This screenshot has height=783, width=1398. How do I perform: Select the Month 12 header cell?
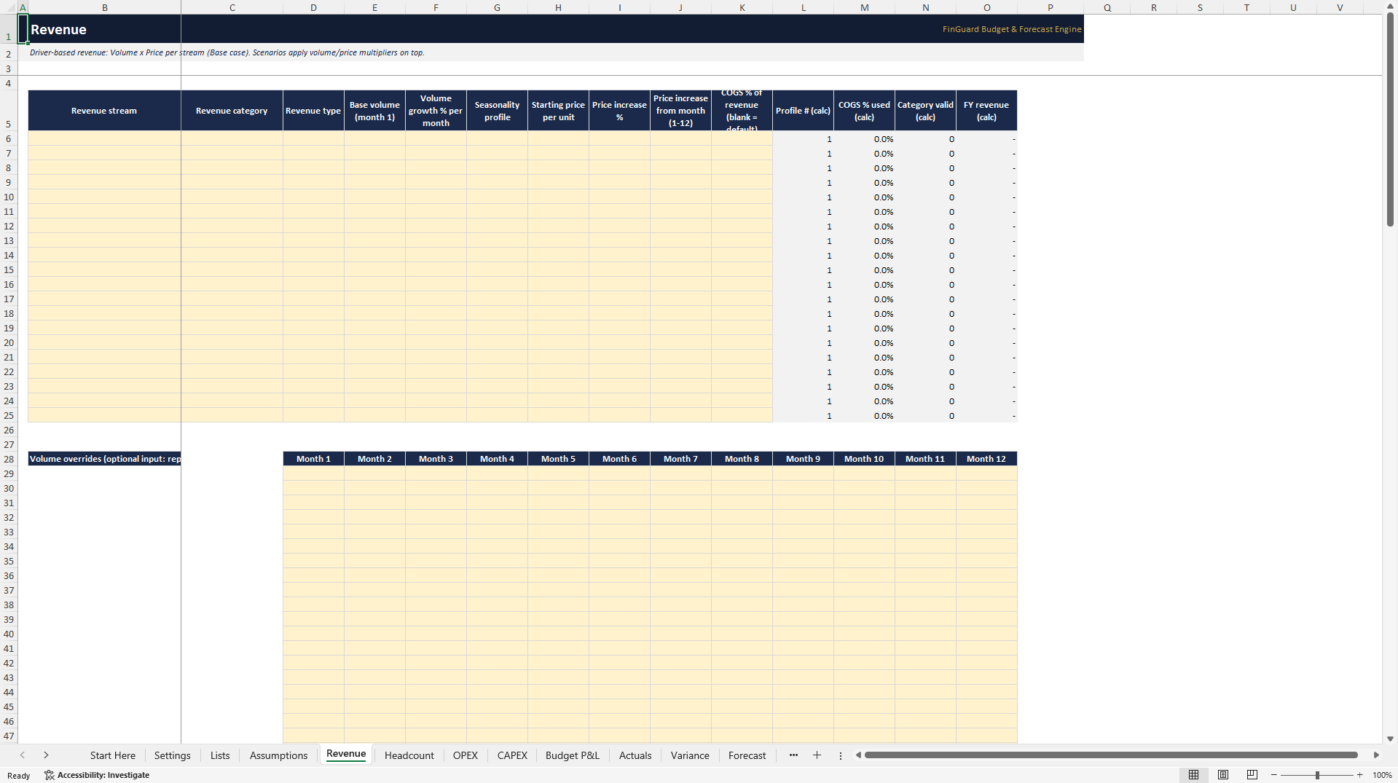[x=986, y=459]
